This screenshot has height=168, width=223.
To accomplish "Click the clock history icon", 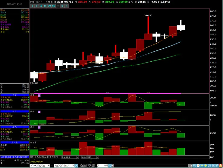I will (x=198, y=166).
